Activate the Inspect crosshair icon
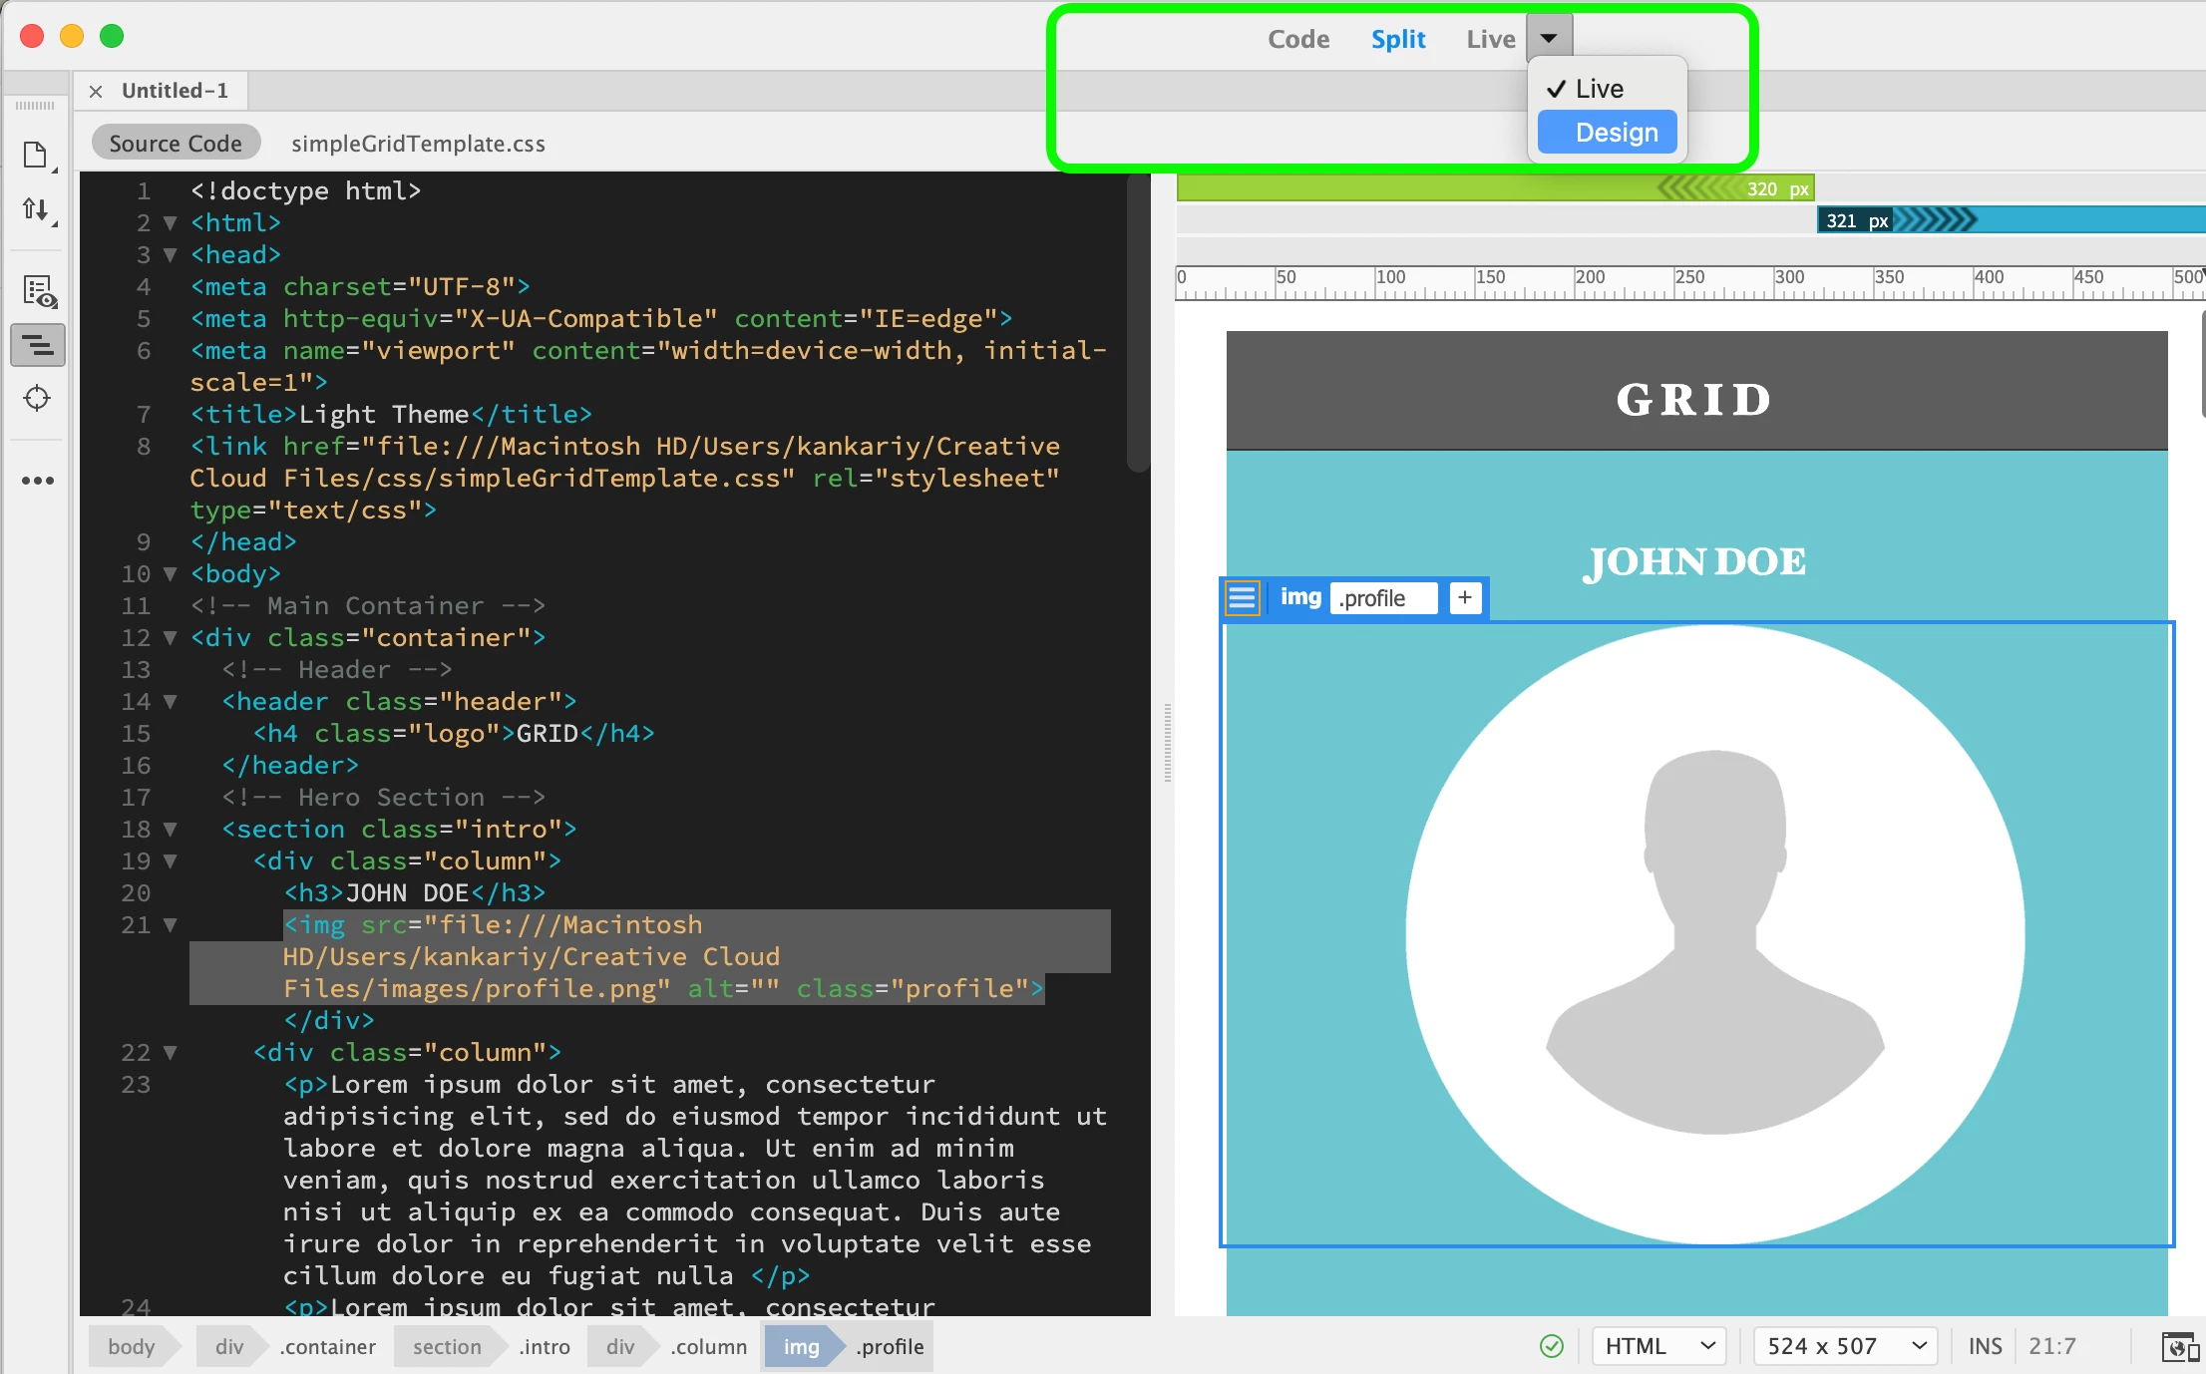 click(38, 399)
